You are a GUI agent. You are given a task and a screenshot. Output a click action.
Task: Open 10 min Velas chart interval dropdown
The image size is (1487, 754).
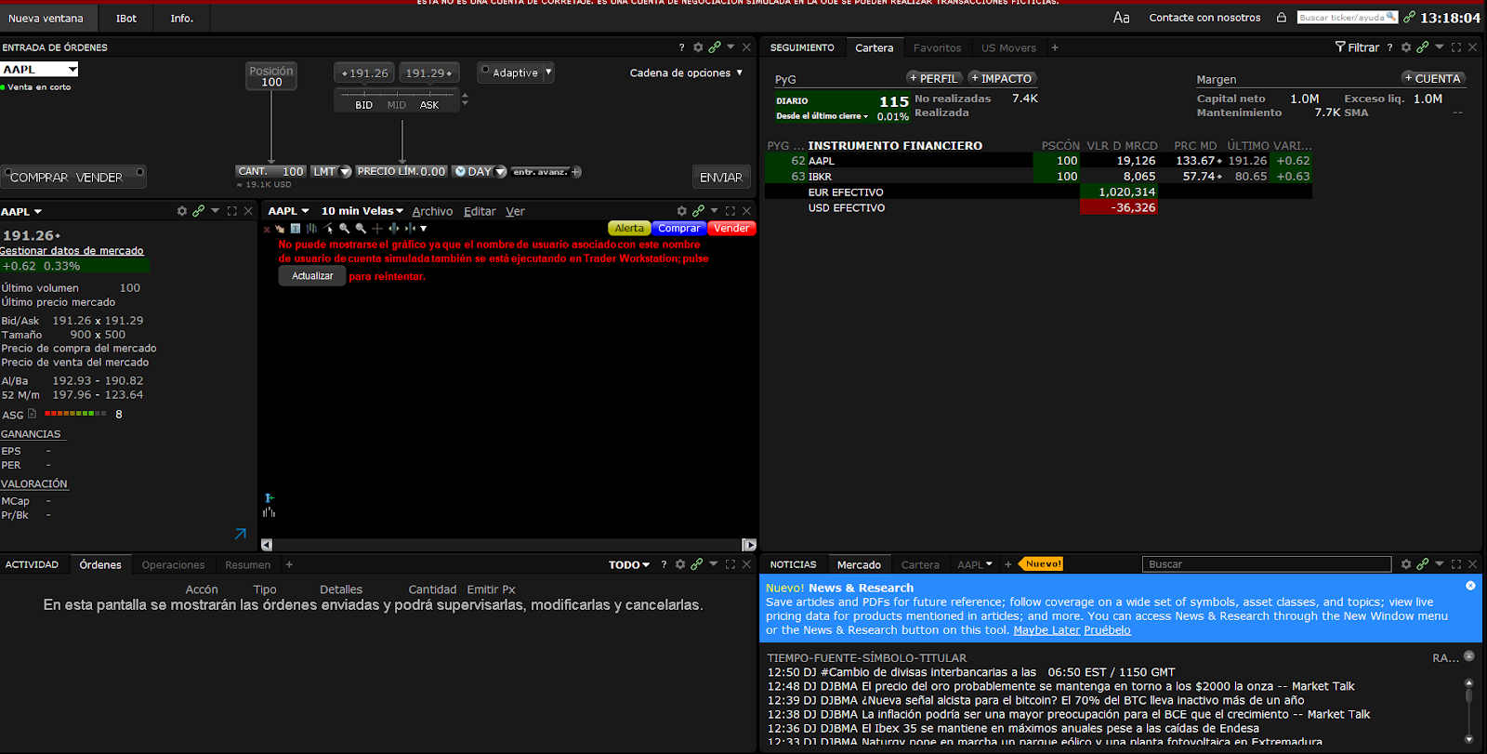362,211
